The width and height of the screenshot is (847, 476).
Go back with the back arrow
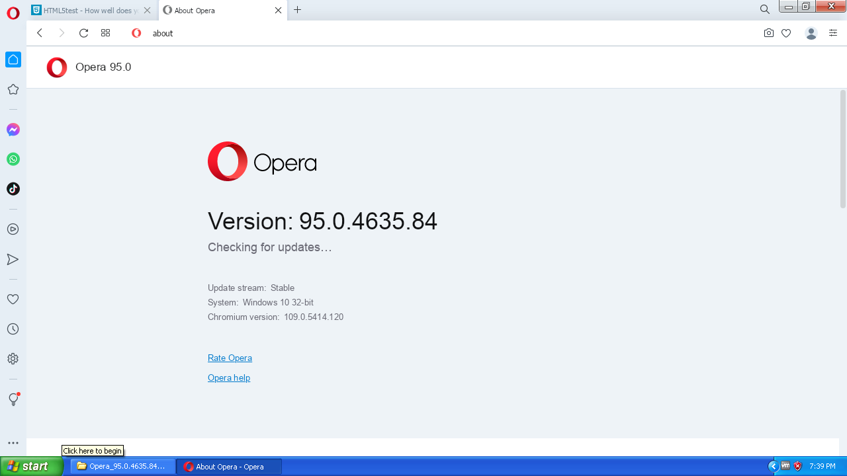point(40,33)
